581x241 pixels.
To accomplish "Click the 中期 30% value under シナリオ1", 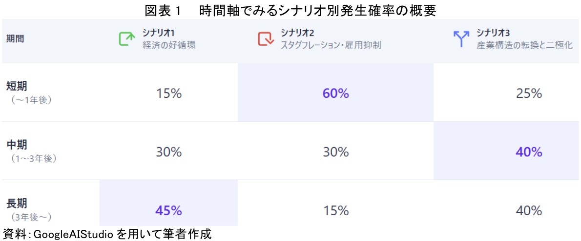I will click(x=169, y=152).
